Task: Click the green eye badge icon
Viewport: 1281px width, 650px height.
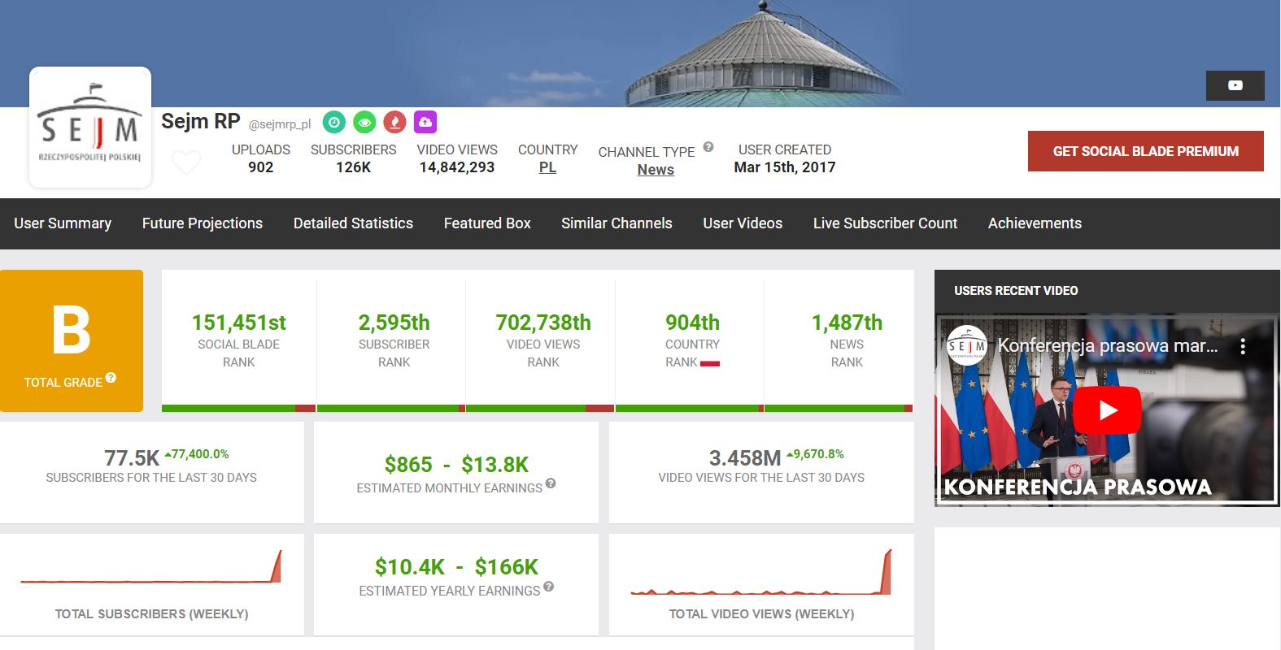Action: click(x=364, y=122)
